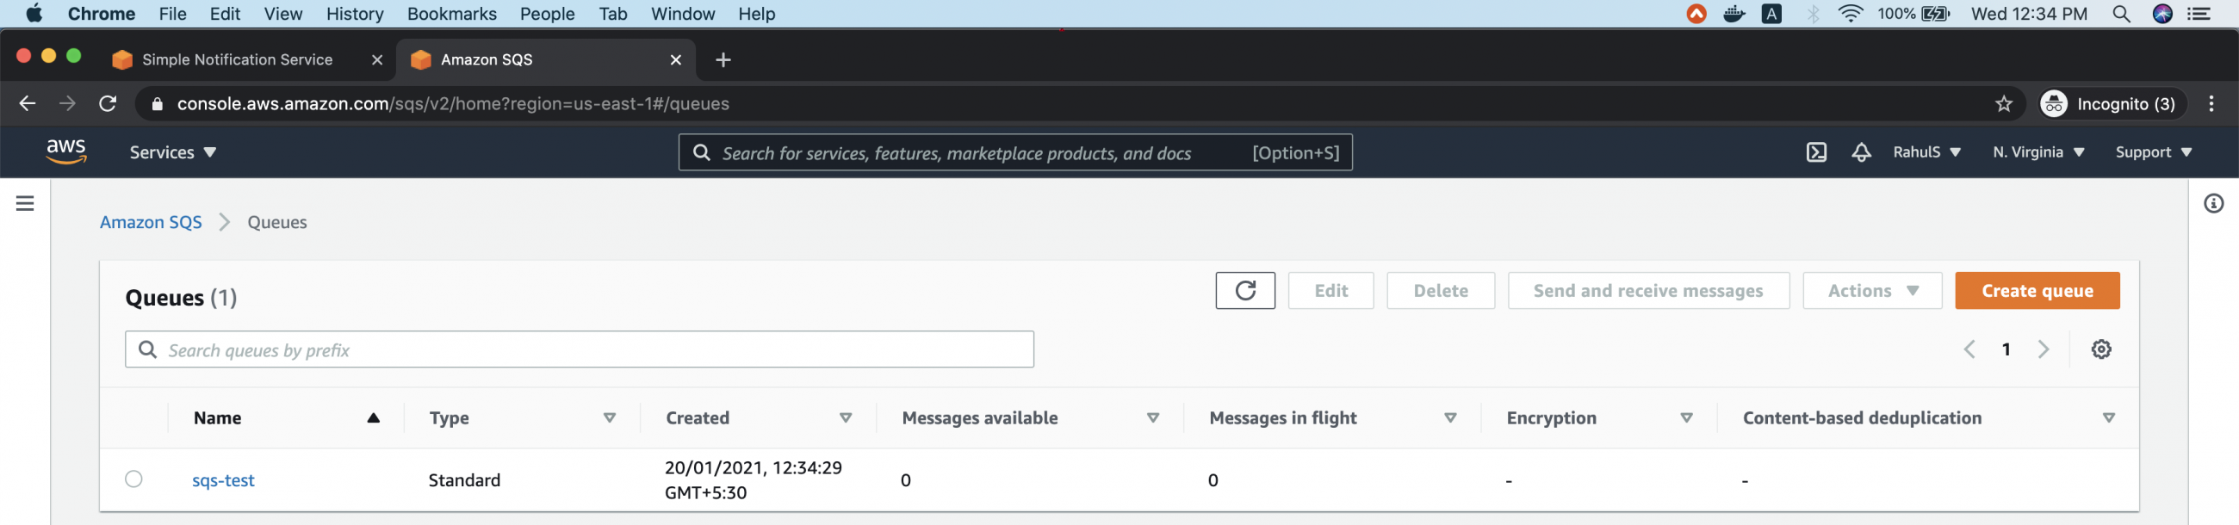Screen dimensions: 2239x525
Task: Open queue table preferences gear
Action: coord(2100,349)
